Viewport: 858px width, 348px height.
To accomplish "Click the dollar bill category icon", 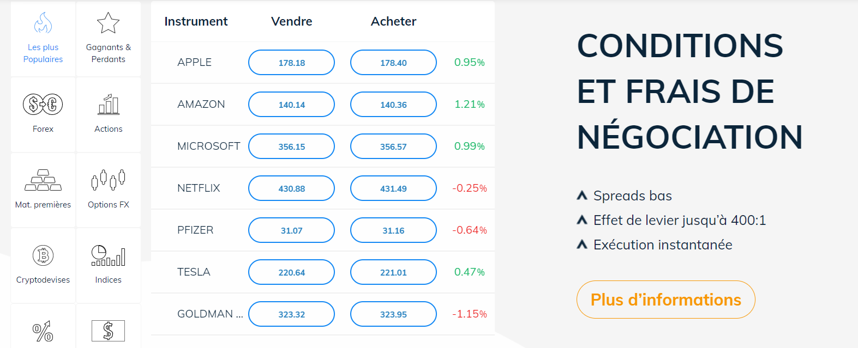I will (108, 331).
